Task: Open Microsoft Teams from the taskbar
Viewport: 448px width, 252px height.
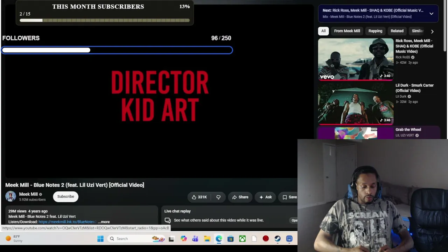Action: pos(195,239)
